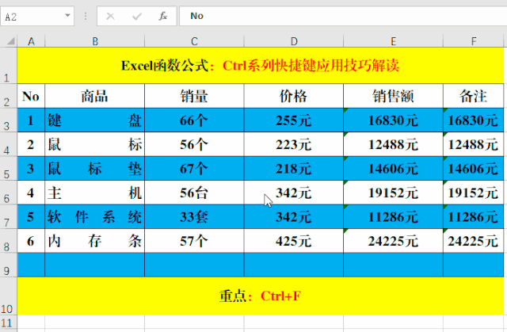Click the yellow 重点：Ctrl+F cell
The height and width of the screenshot is (332, 507).
(261, 296)
